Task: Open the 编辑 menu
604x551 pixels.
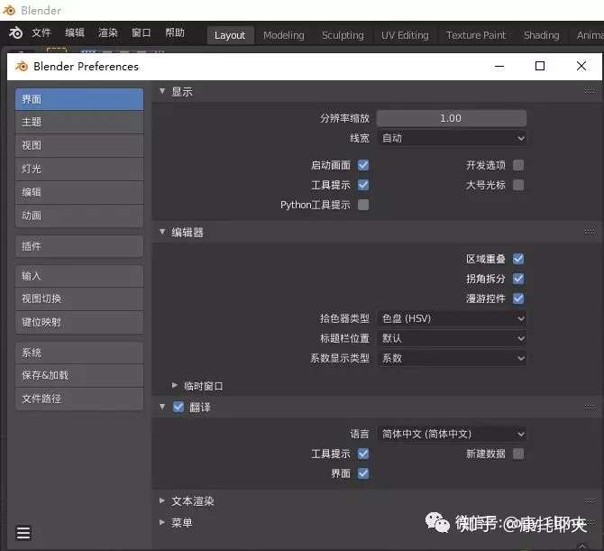Action: pos(74,32)
